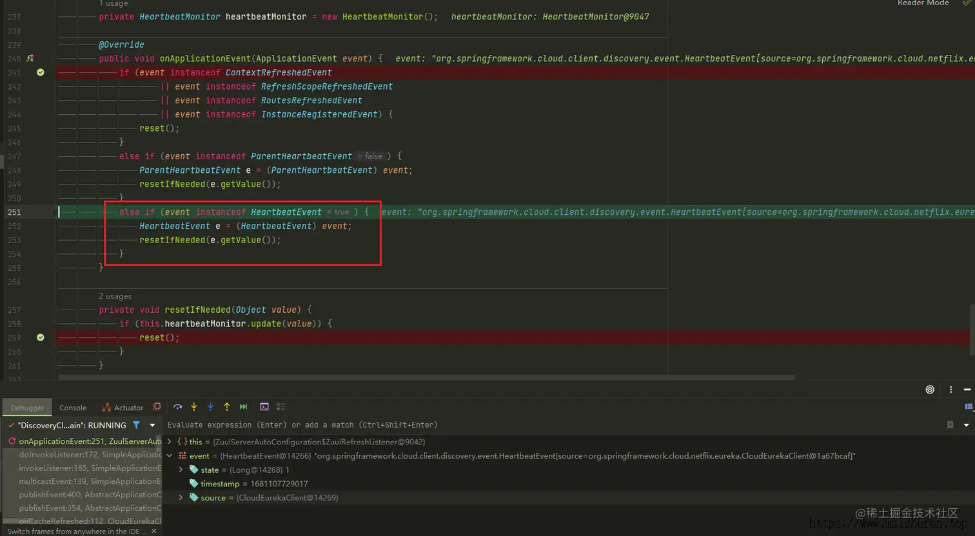Select the publishEvent:354 stack frame
The image size is (975, 536).
[82, 508]
